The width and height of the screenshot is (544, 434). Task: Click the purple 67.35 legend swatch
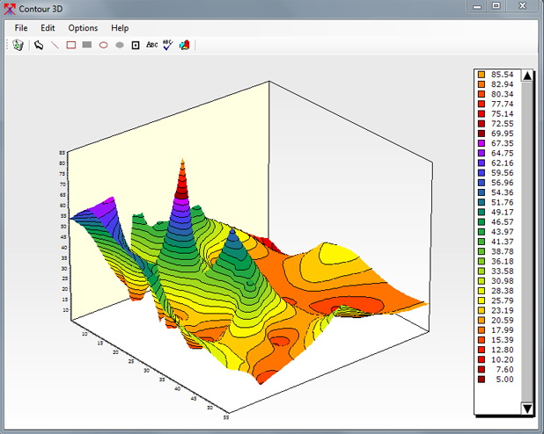(x=482, y=143)
